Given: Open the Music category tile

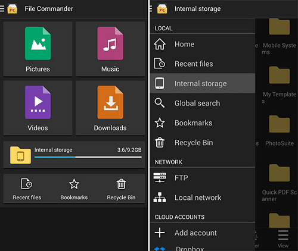Looking at the screenshot, I should [110, 49].
